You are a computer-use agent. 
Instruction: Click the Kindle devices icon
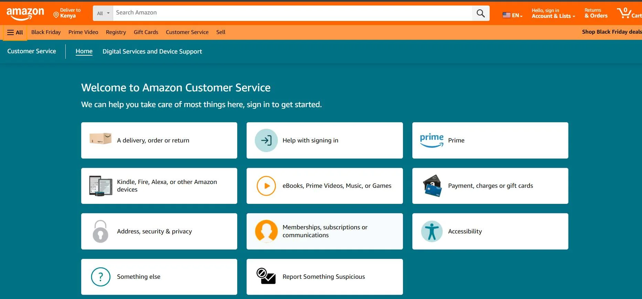pyautogui.click(x=100, y=186)
